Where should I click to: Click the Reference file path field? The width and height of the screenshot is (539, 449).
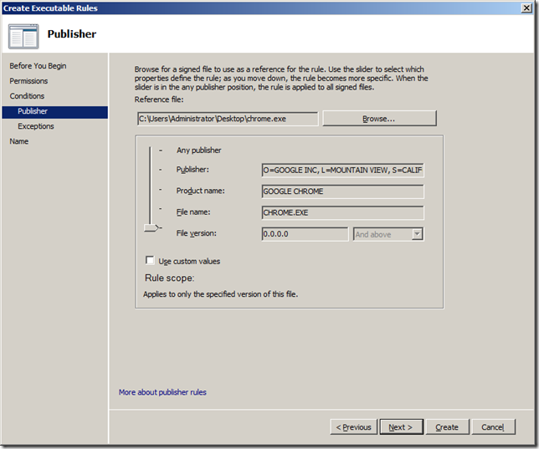pos(227,119)
